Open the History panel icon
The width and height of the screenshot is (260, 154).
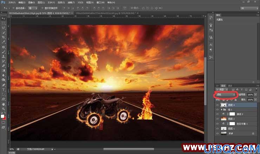[x=211, y=18]
